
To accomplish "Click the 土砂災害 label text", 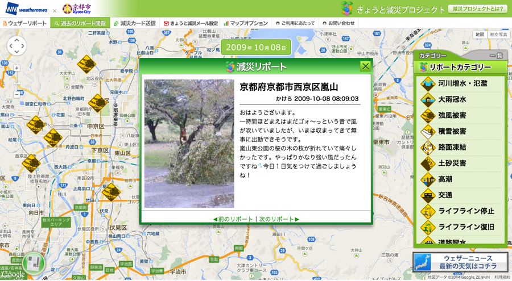I will [x=452, y=163].
